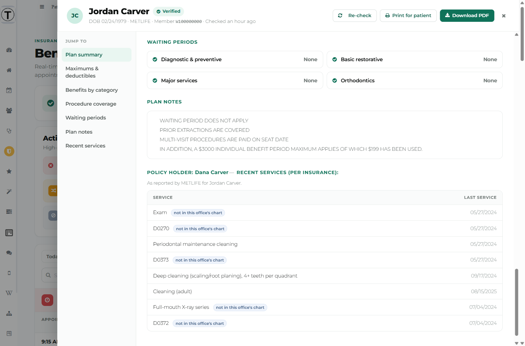Click the panel's vertical scrollbar thumb
525x346 pixels.
click(516, 302)
